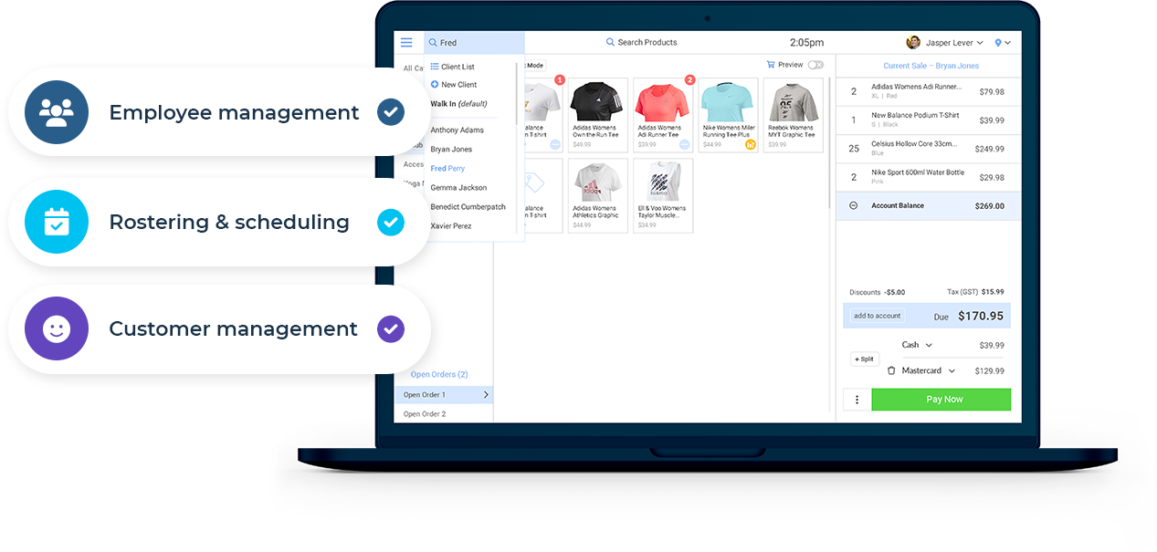This screenshot has height=552, width=1157.
Task: Click the Customer management checkmark
Action: coord(391,328)
